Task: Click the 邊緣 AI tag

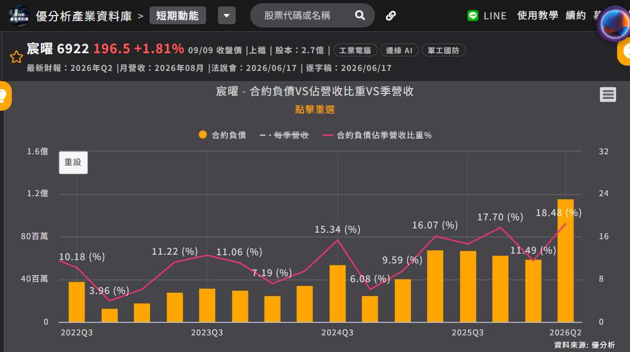Action: 399,50
